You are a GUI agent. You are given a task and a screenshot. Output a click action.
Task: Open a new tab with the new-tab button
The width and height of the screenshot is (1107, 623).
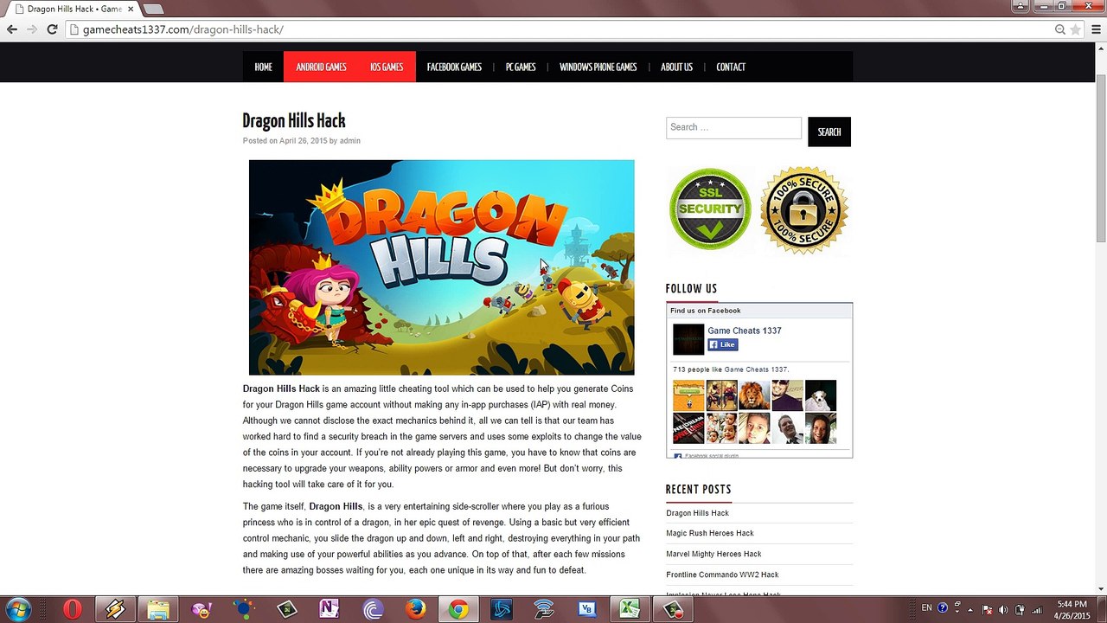(153, 9)
